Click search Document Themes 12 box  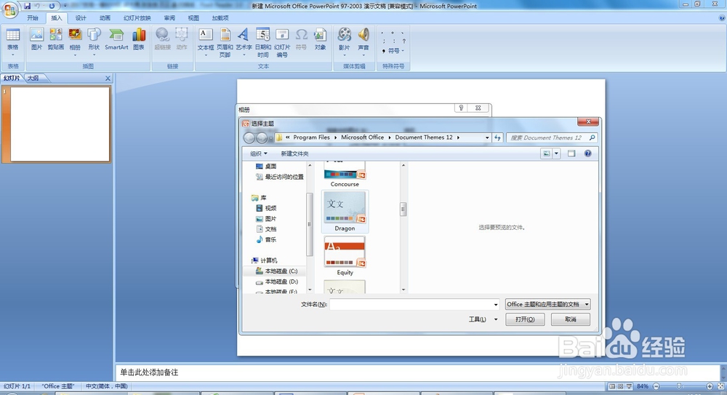[546, 138]
